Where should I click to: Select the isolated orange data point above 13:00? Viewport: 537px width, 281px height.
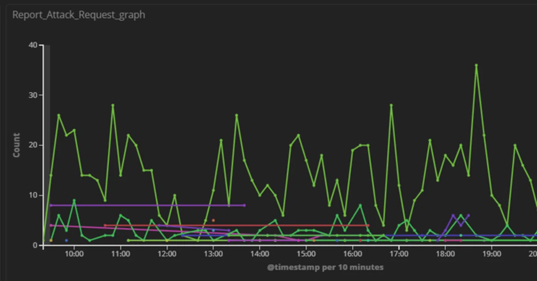pos(213,220)
